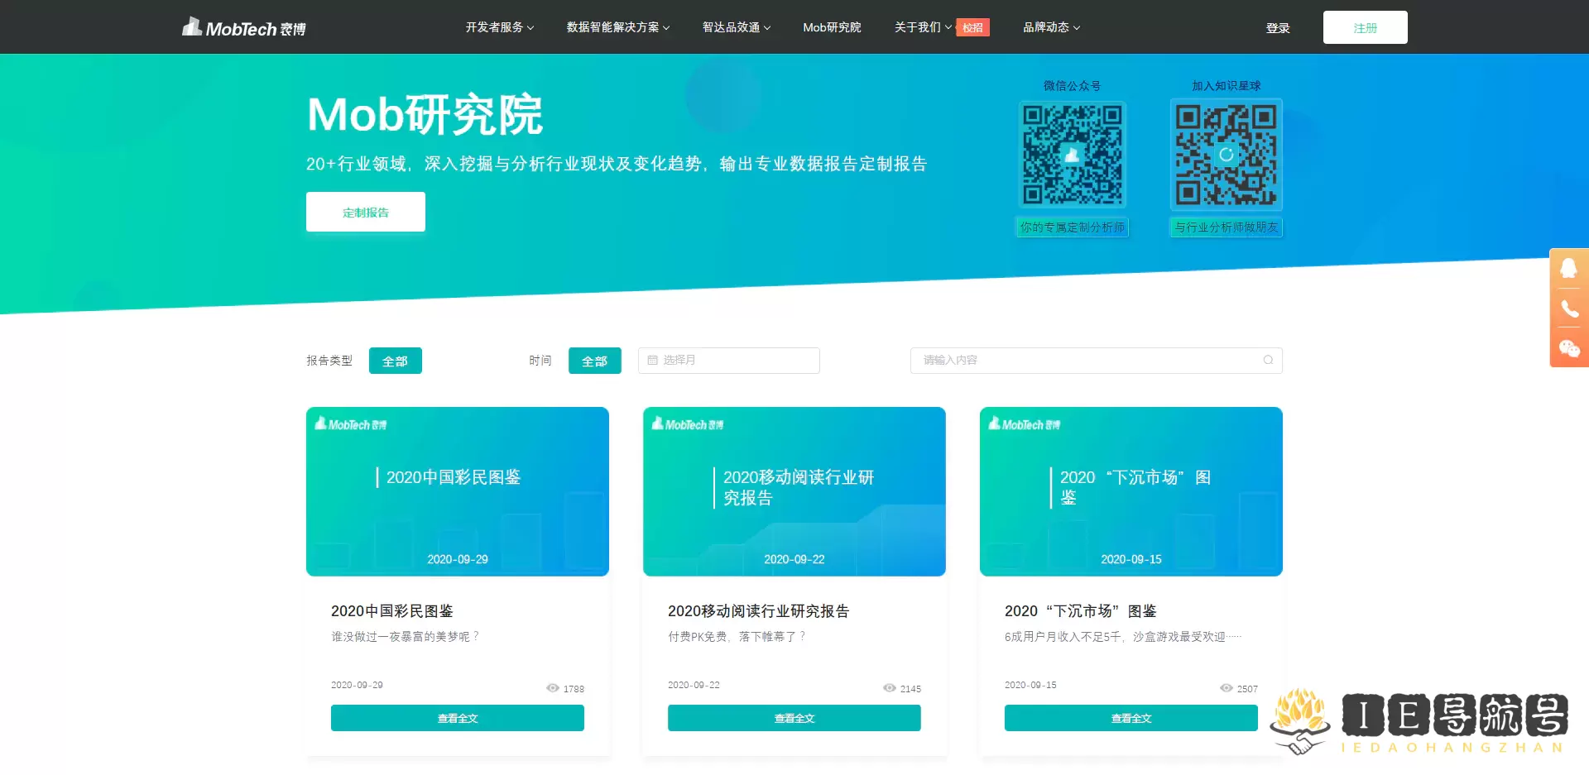Click the MobTech logo in header
The height and width of the screenshot is (775, 1589).
point(244,27)
